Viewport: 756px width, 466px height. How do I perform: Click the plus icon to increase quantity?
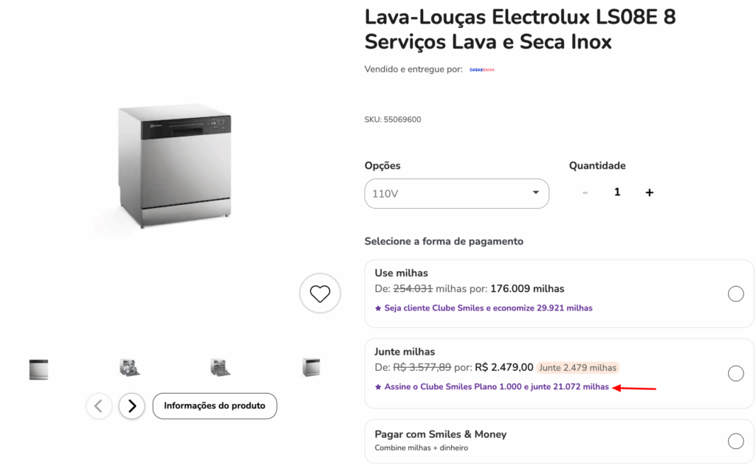click(649, 192)
